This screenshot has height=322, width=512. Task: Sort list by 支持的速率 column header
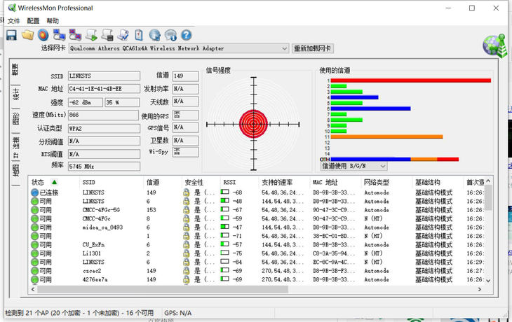click(284, 182)
